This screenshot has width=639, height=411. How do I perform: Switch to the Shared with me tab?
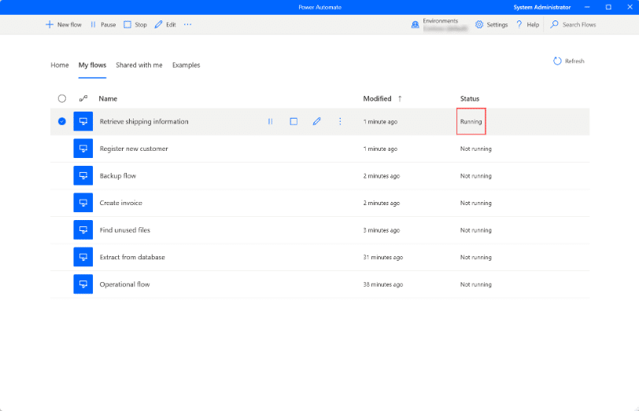tap(139, 65)
